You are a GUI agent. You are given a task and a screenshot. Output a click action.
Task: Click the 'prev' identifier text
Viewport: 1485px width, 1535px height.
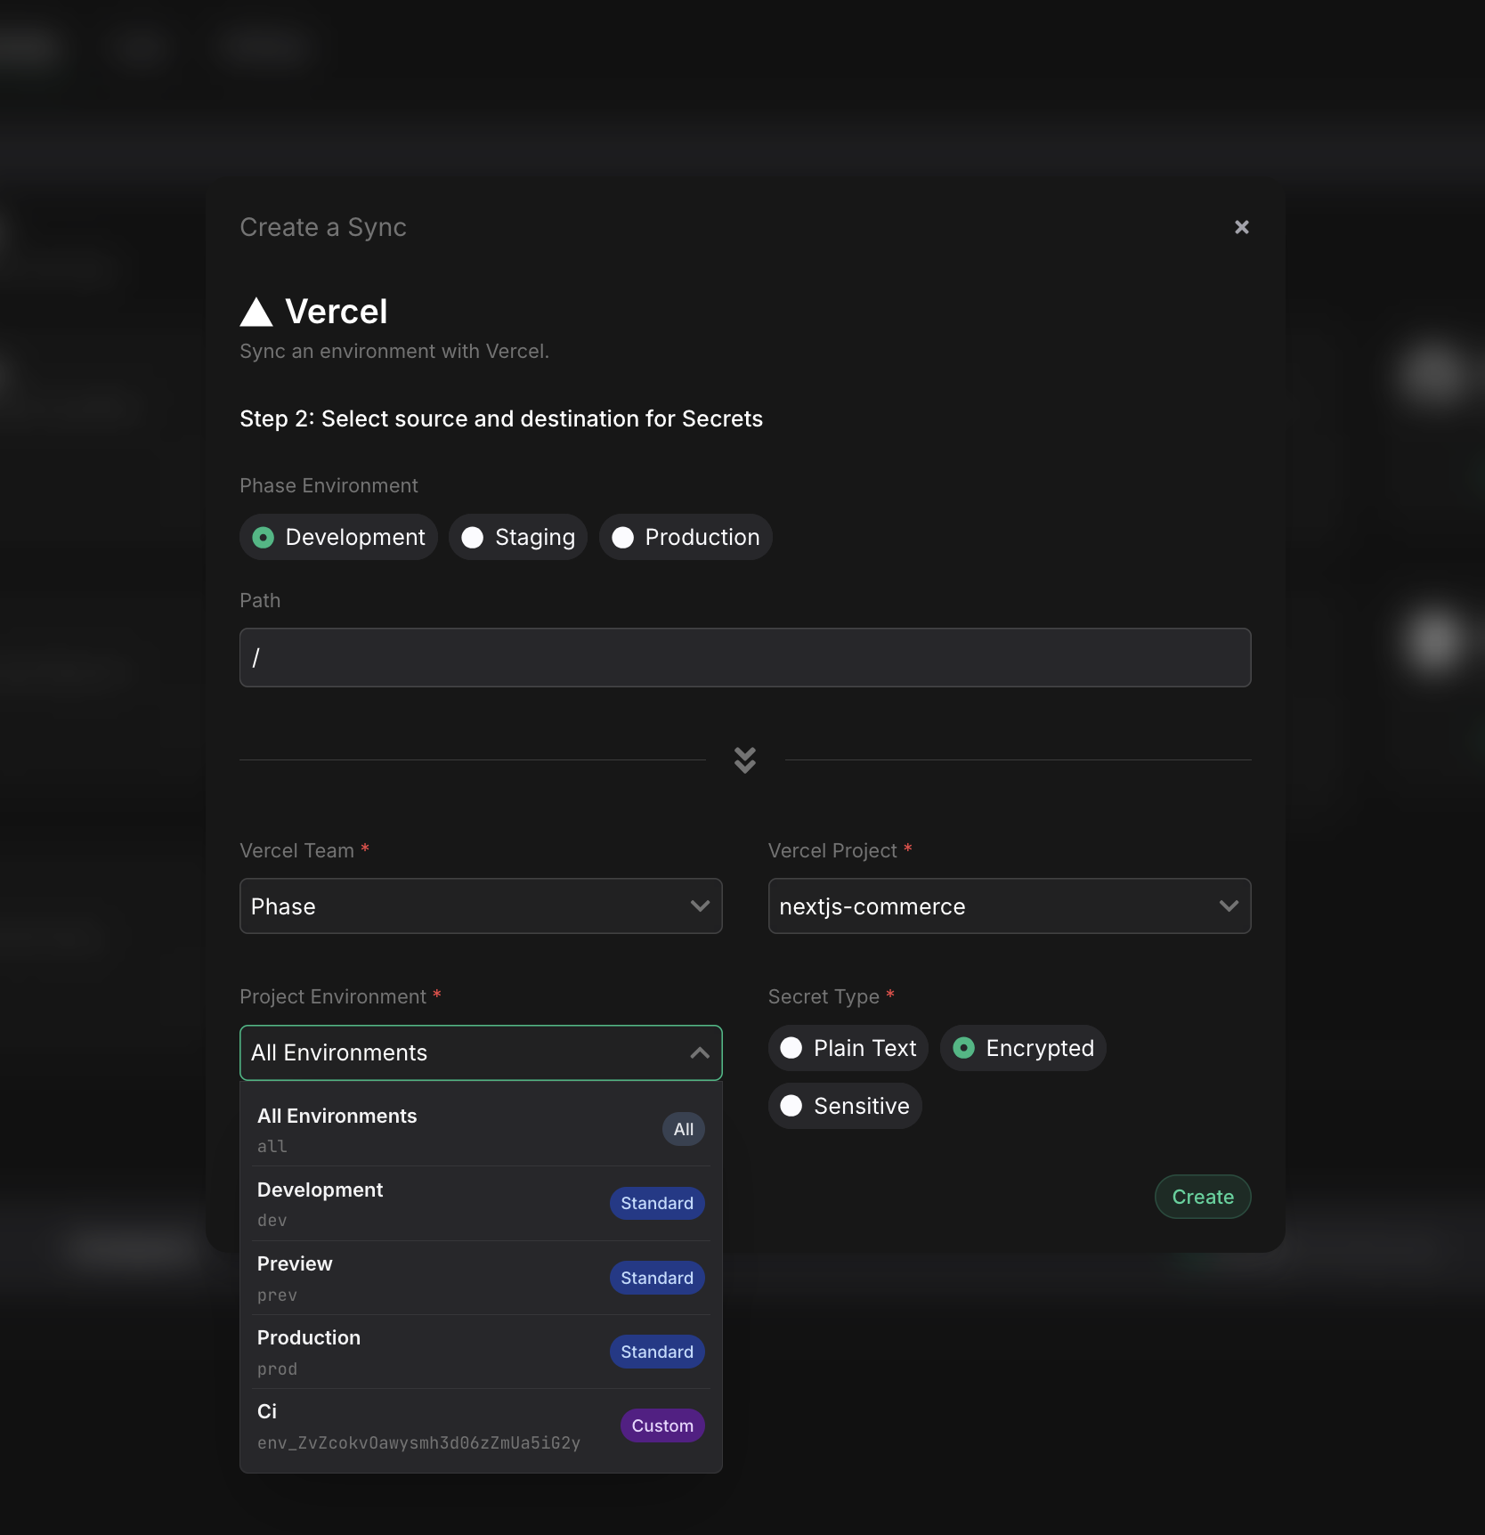pos(277,1295)
